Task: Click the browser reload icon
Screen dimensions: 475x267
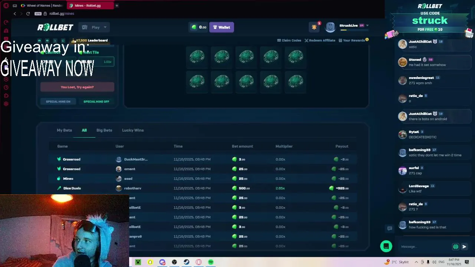Action: [28, 14]
